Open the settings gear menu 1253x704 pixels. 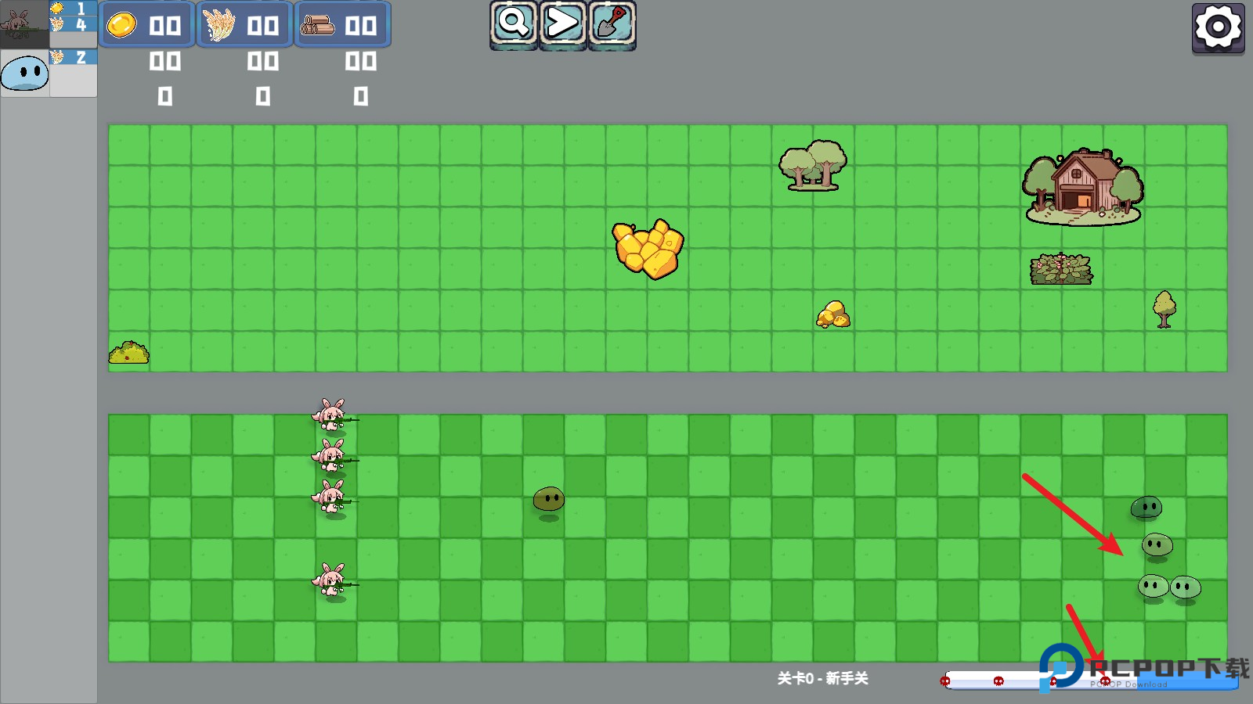click(x=1218, y=28)
